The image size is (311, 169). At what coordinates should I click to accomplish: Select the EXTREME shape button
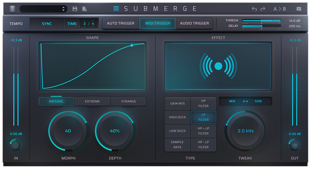point(93,102)
